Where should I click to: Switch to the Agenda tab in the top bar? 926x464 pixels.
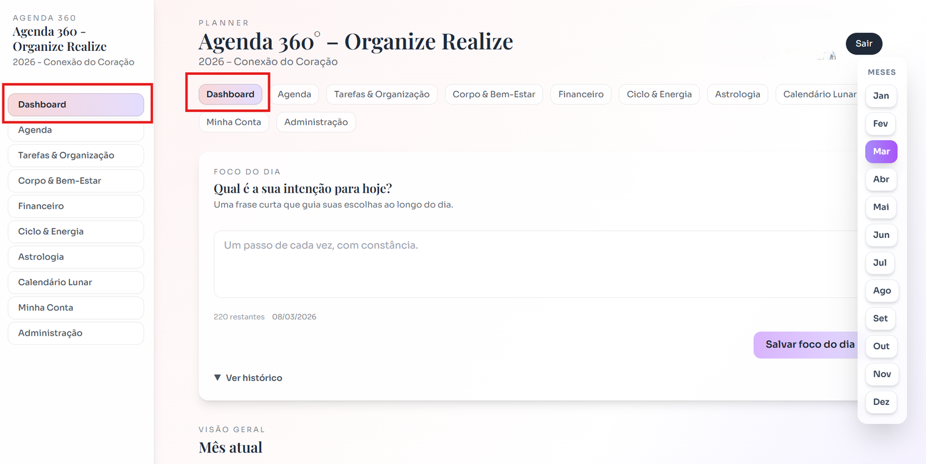294,94
